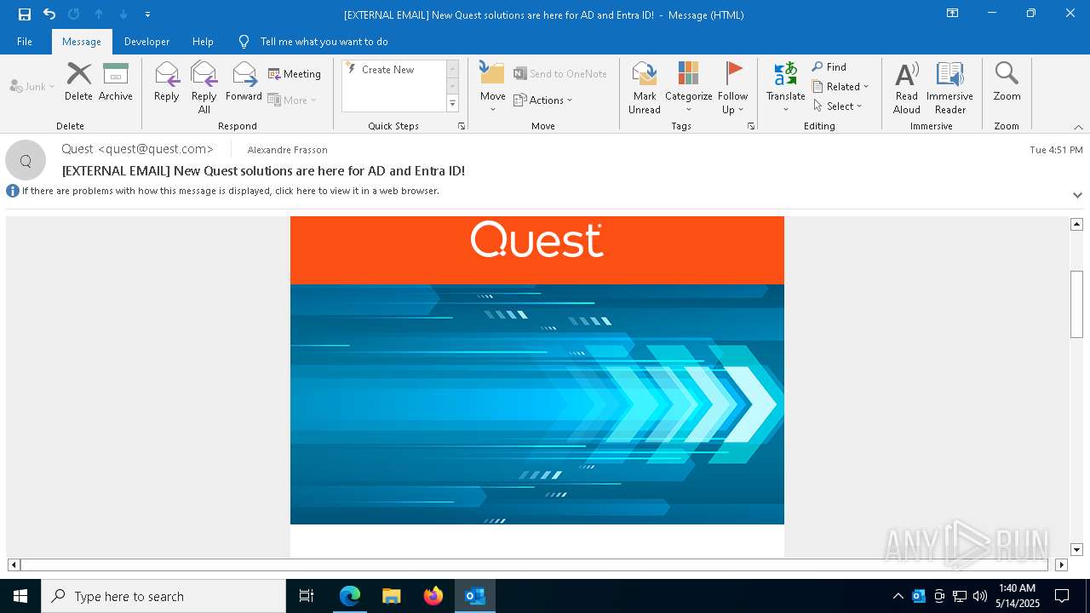Screen dimensions: 1090x613
Task: Open the Quick Steps dialog launcher
Action: click(x=462, y=126)
